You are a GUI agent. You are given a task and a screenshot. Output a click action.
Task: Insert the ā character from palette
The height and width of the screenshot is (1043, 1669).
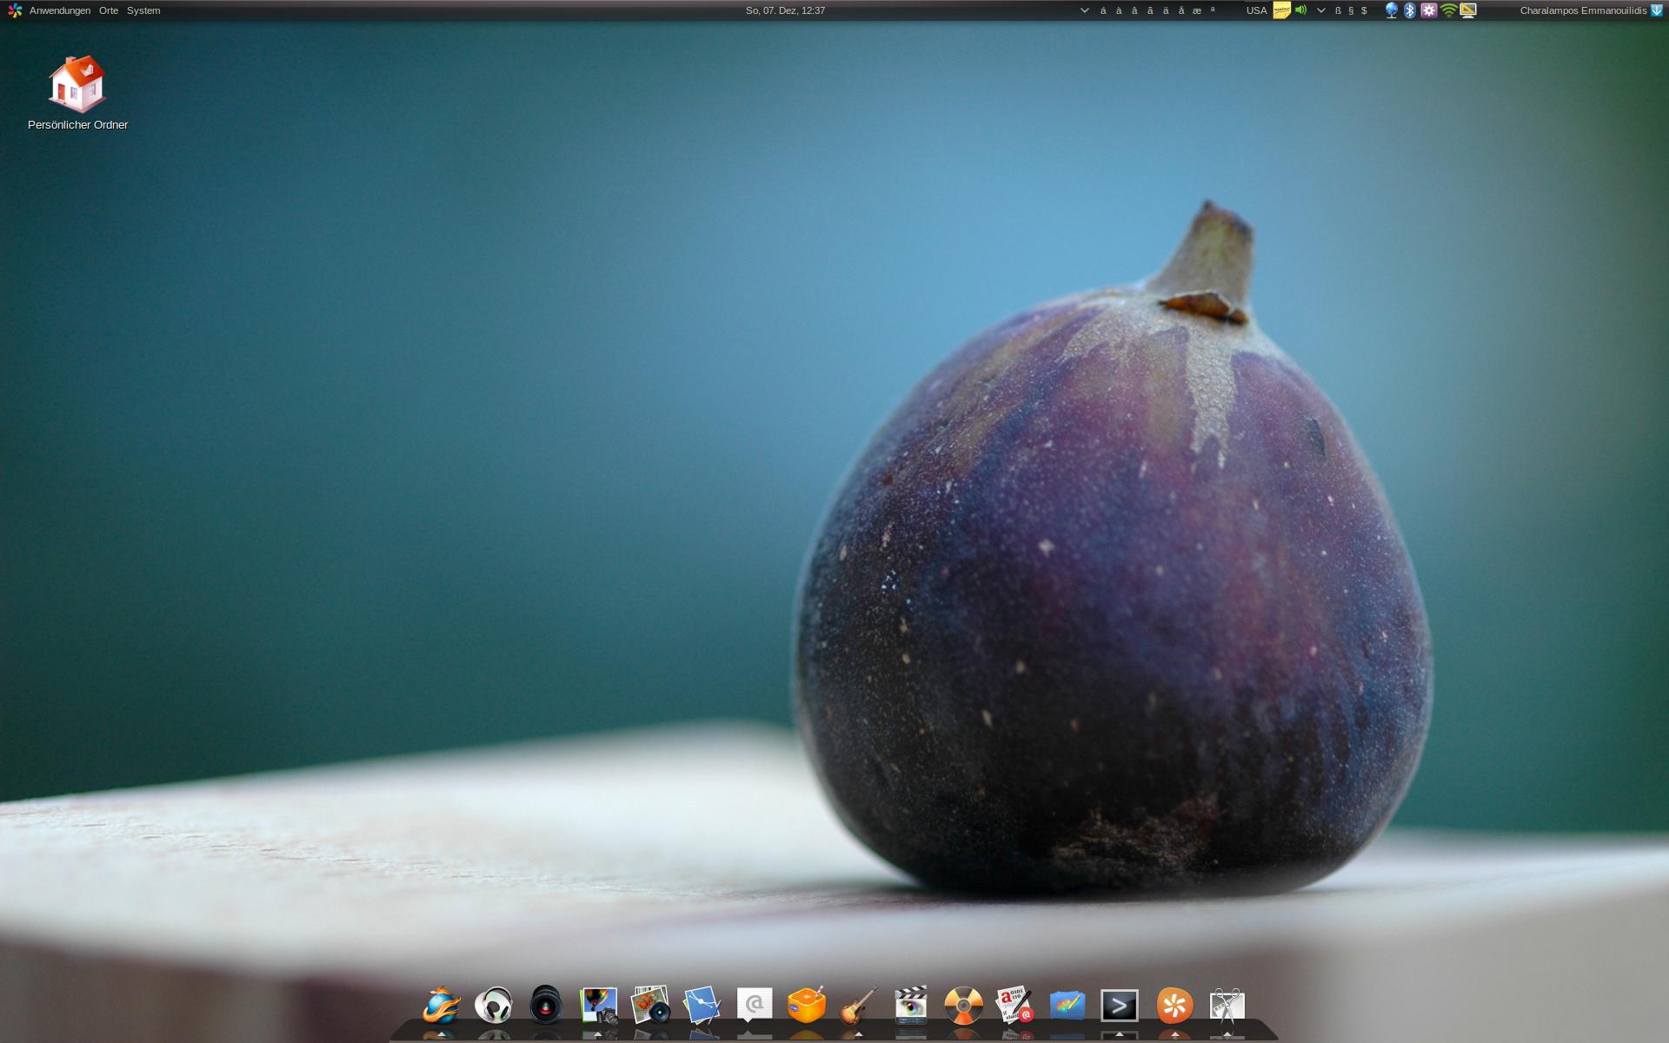click(x=1150, y=10)
